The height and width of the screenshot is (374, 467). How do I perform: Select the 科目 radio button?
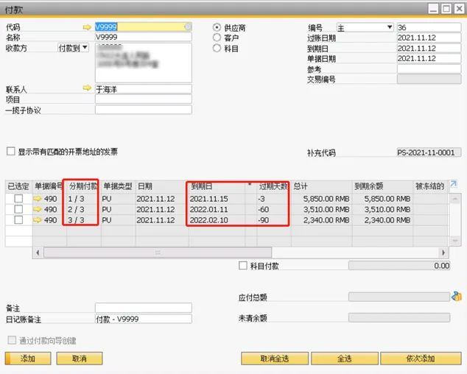click(x=217, y=48)
